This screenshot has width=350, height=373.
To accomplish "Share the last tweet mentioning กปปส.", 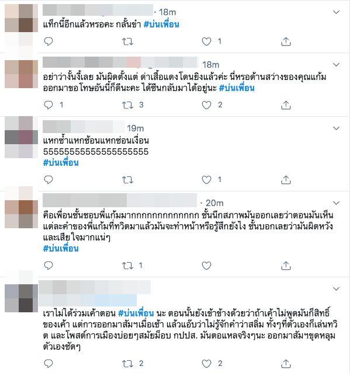I will [x=286, y=364].
